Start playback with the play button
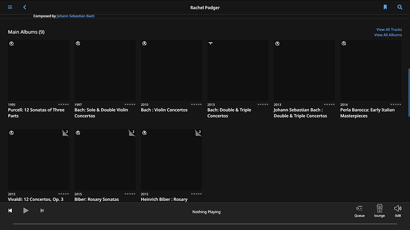This screenshot has height=230, width=410. click(26, 210)
